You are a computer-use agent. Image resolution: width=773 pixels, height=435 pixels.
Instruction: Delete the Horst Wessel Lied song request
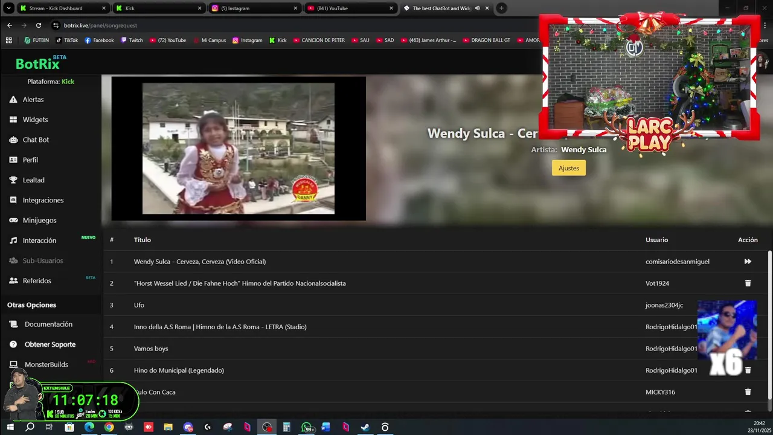tap(748, 283)
